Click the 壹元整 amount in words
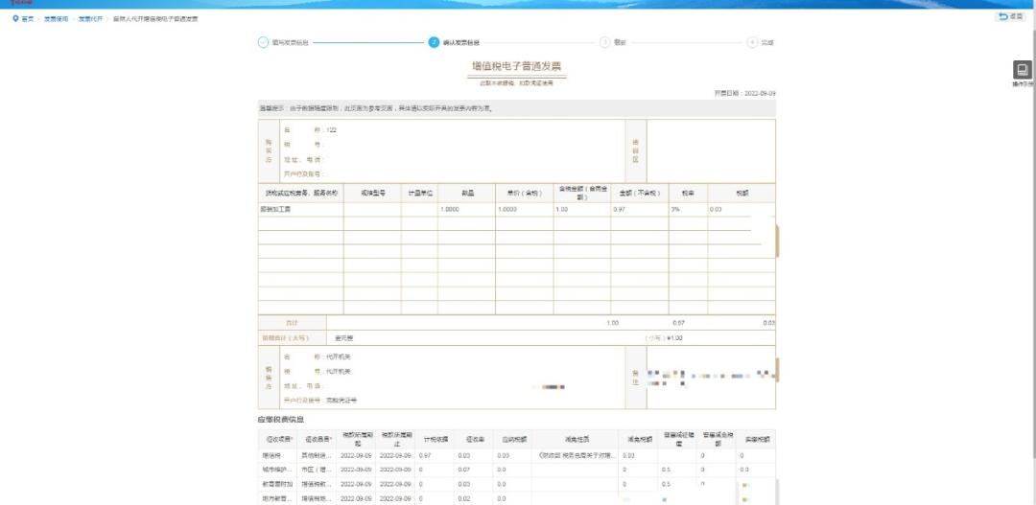1036x505 pixels. (x=343, y=338)
